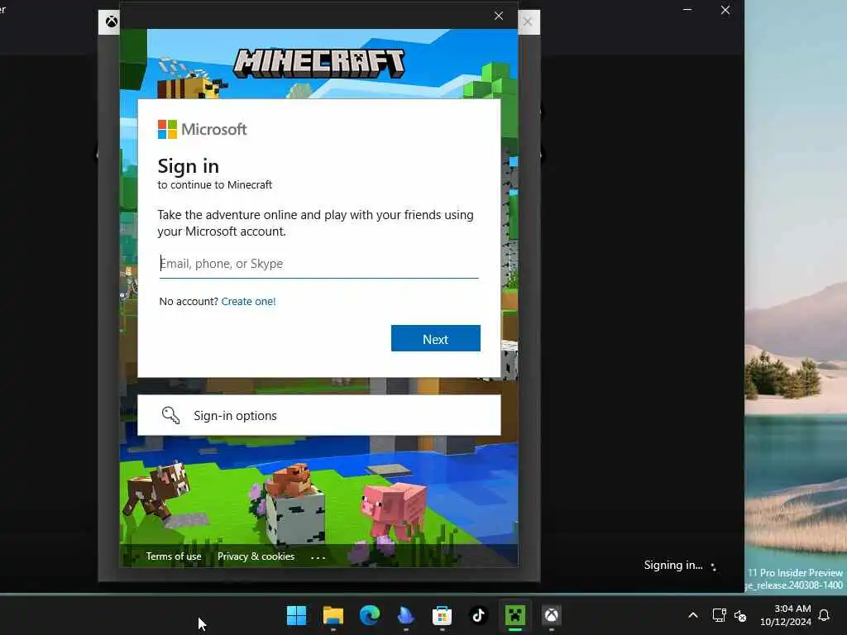
Task: Expand hidden system tray icons chevron
Action: point(693,615)
